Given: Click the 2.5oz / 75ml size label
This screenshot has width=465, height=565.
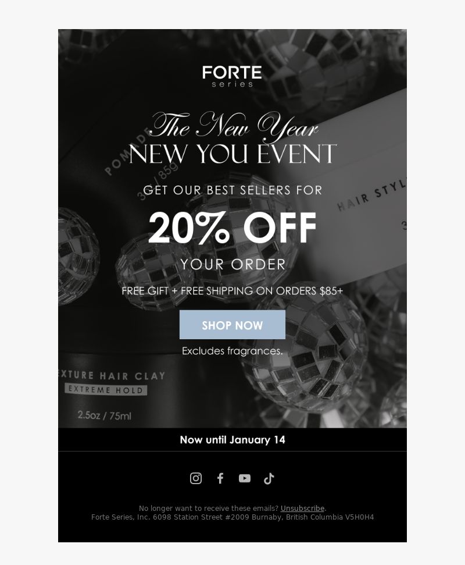Looking at the screenshot, I should pos(105,415).
